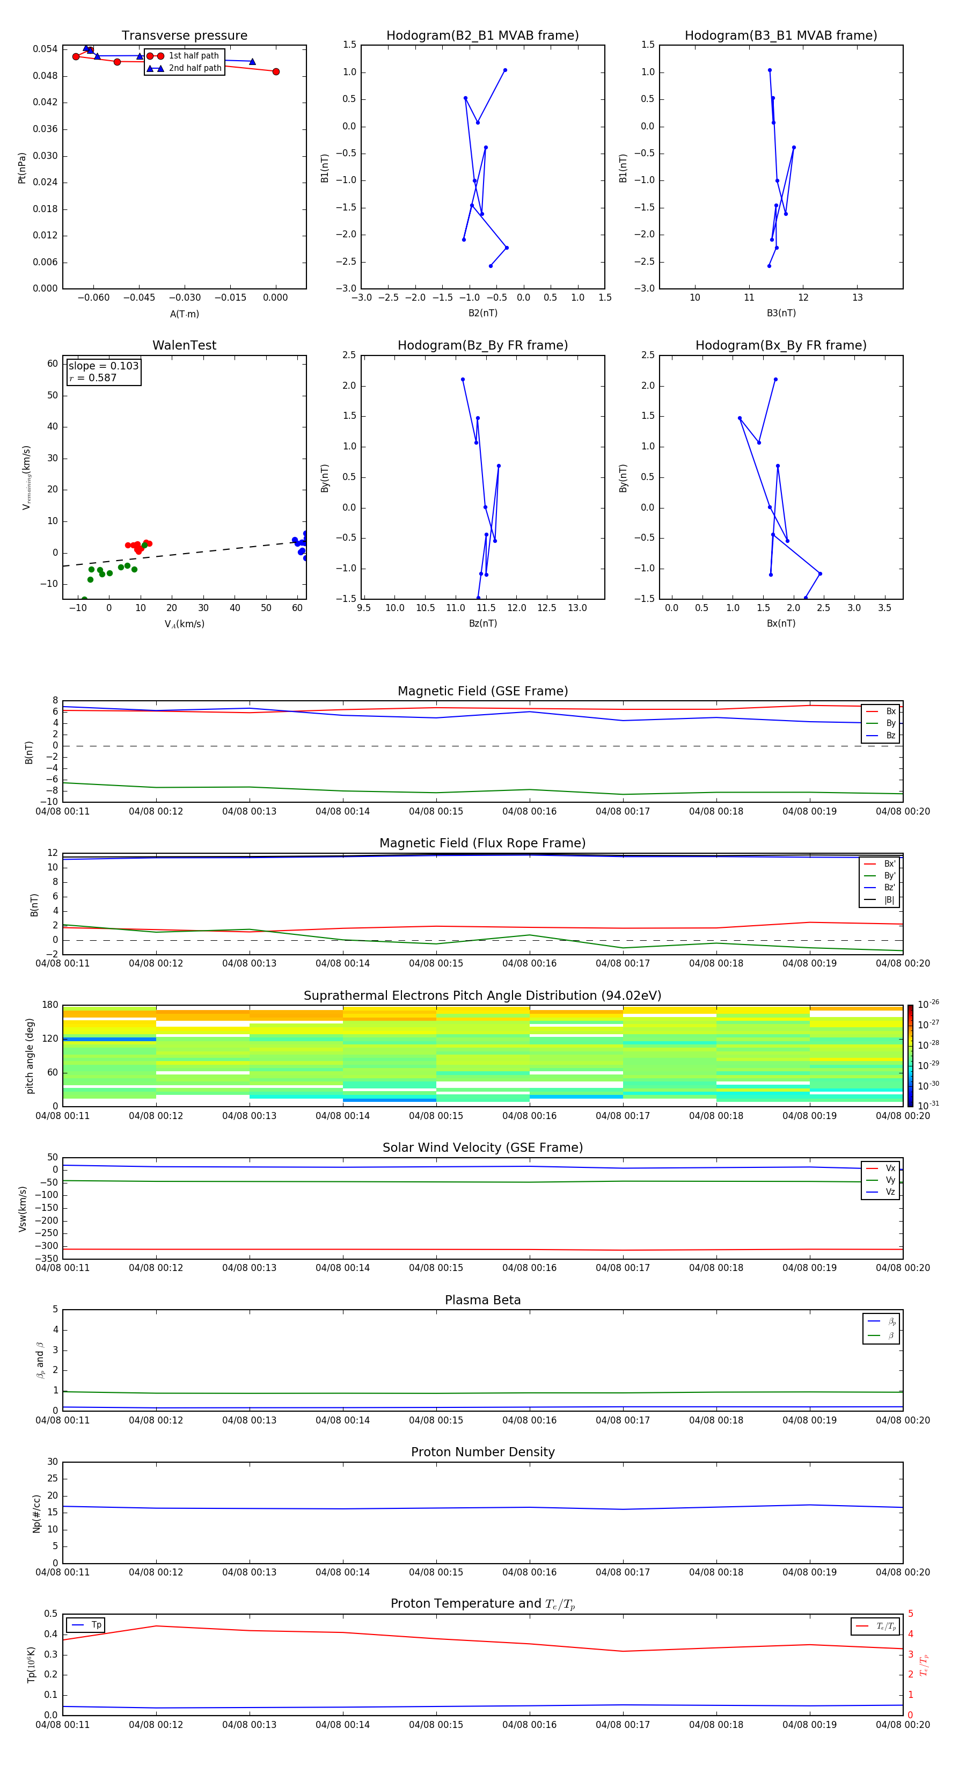
Task: Click the "Np(#/cc)" y-axis label
Action: [x=36, y=1513]
